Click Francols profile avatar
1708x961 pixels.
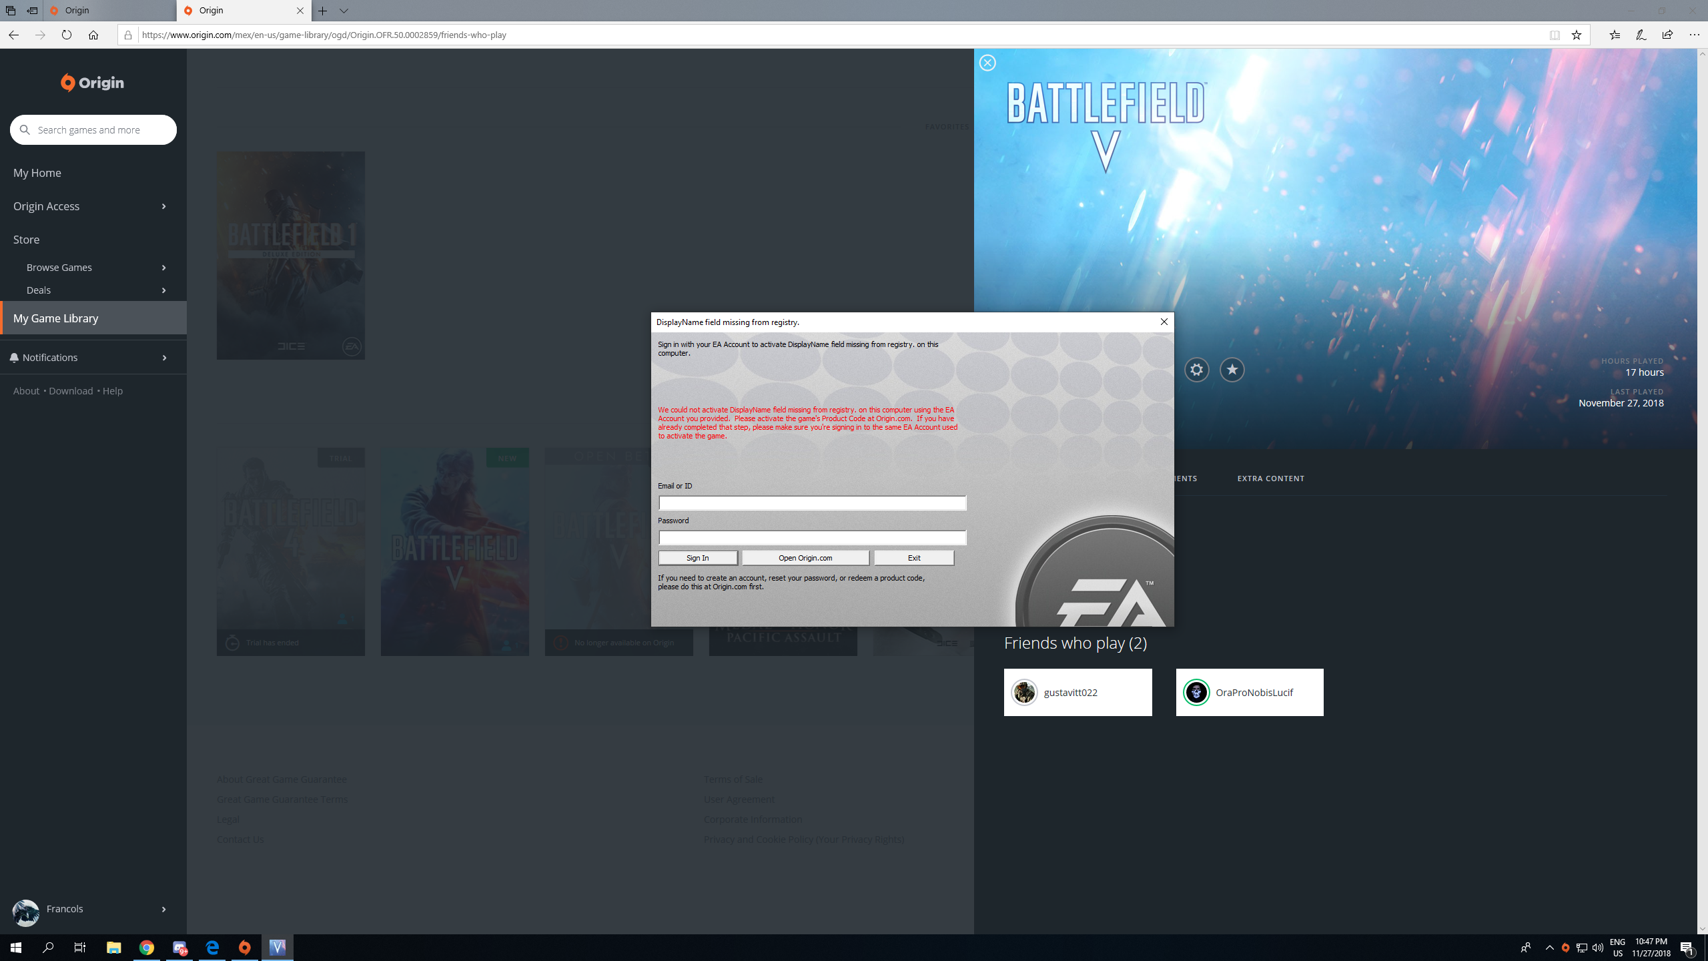(26, 913)
